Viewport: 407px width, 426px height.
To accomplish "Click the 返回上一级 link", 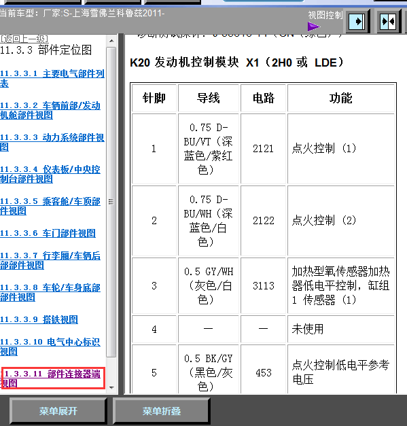I will coord(24,39).
